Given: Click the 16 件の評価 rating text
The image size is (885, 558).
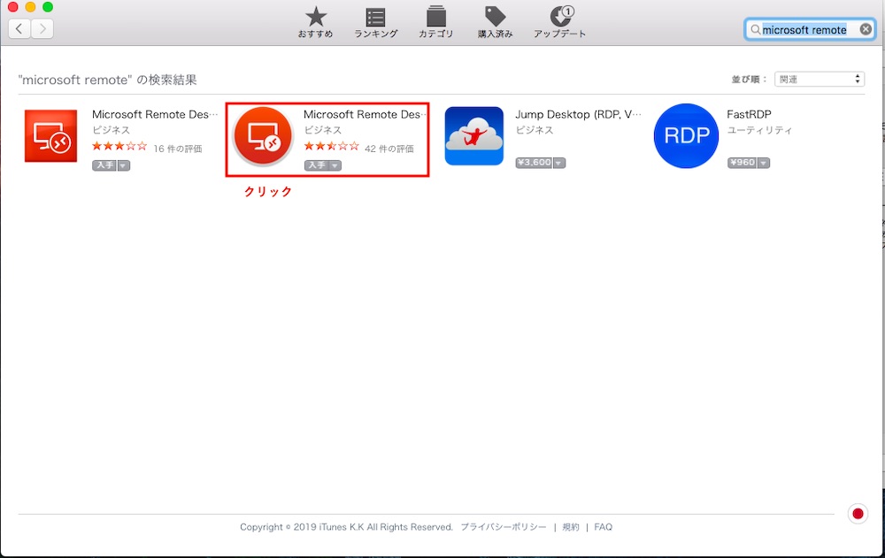Looking at the screenshot, I should point(178,149).
